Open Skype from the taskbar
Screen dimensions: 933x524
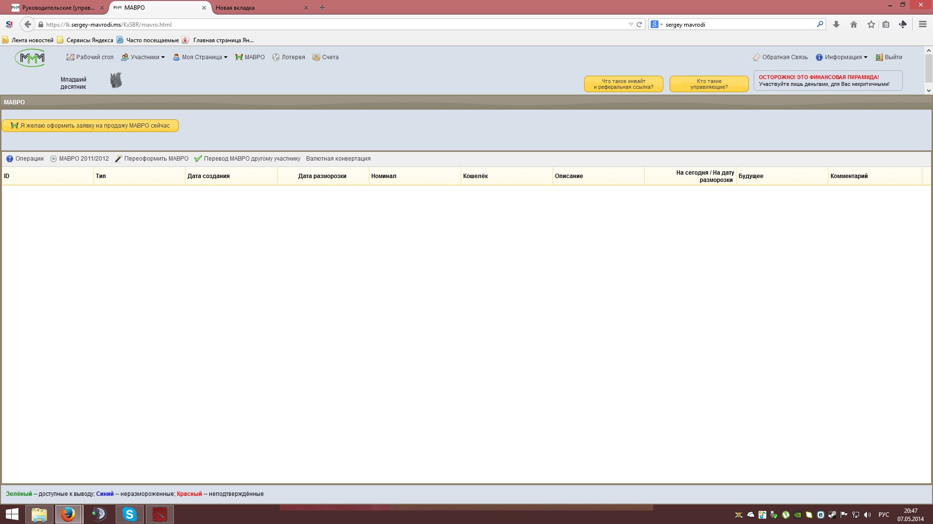click(x=129, y=514)
